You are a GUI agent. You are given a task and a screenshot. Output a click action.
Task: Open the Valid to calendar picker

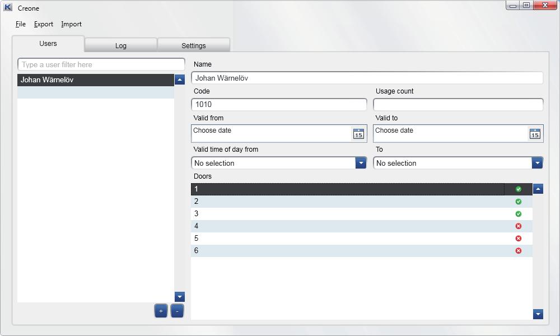tap(535, 134)
